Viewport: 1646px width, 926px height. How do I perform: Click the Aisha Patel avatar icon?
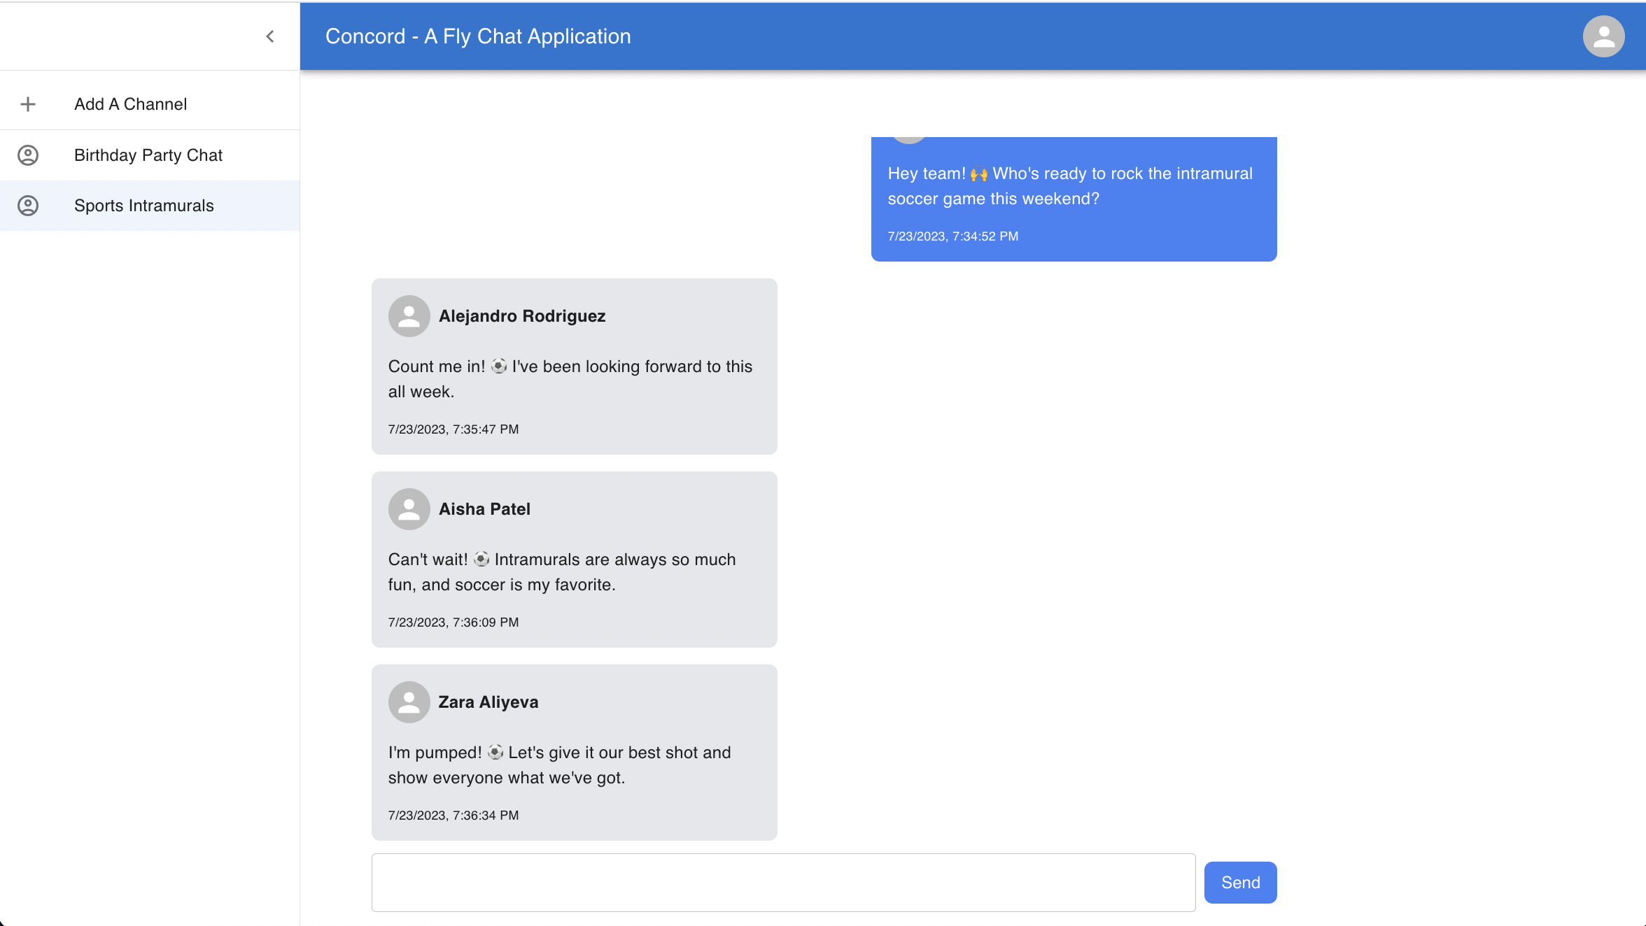click(x=408, y=508)
